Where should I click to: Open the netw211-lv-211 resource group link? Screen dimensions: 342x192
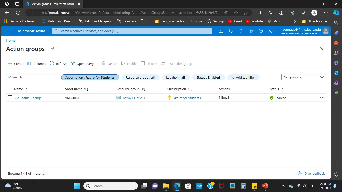point(134,98)
